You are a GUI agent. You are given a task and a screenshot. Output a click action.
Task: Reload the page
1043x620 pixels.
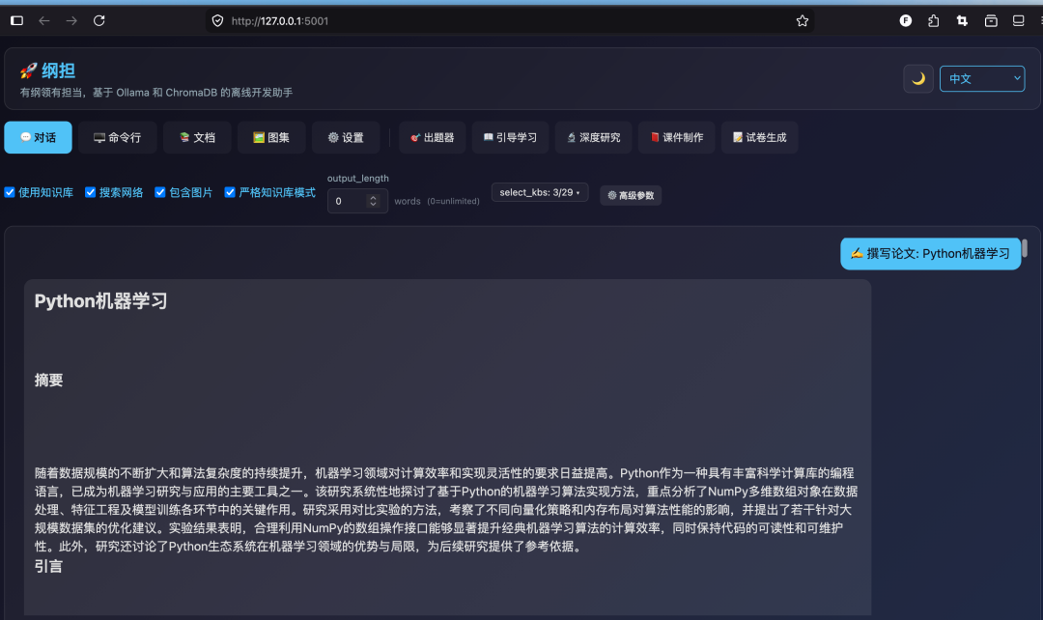[x=99, y=20]
